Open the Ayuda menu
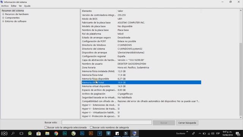This screenshot has height=137, width=243. coord(27,6)
